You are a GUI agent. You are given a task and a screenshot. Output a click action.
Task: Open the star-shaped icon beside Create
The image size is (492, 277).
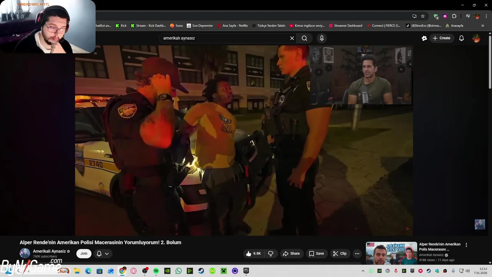pos(424,38)
